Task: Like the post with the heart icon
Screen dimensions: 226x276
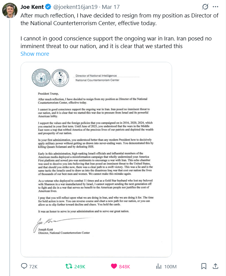Action: [114, 266]
